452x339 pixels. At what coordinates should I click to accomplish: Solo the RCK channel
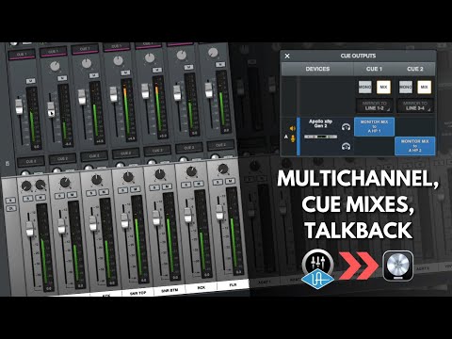[x=186, y=185]
